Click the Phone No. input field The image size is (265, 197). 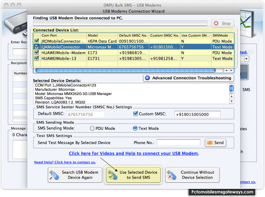pos(178,143)
